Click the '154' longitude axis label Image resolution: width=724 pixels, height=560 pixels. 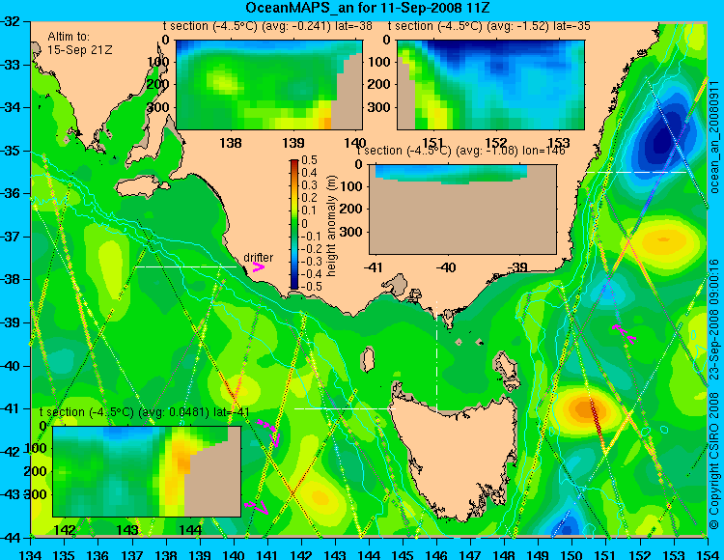(708, 554)
